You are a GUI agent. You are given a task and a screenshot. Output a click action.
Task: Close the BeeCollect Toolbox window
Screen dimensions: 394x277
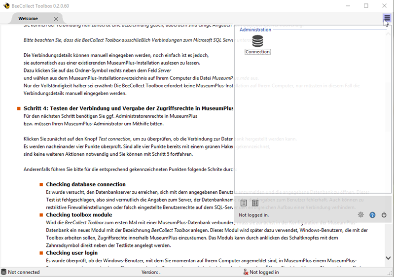click(384, 6)
